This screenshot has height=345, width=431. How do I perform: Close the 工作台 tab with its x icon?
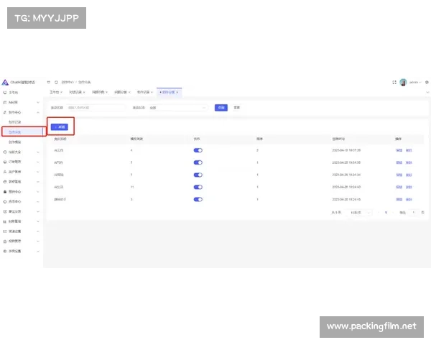[x=62, y=93]
